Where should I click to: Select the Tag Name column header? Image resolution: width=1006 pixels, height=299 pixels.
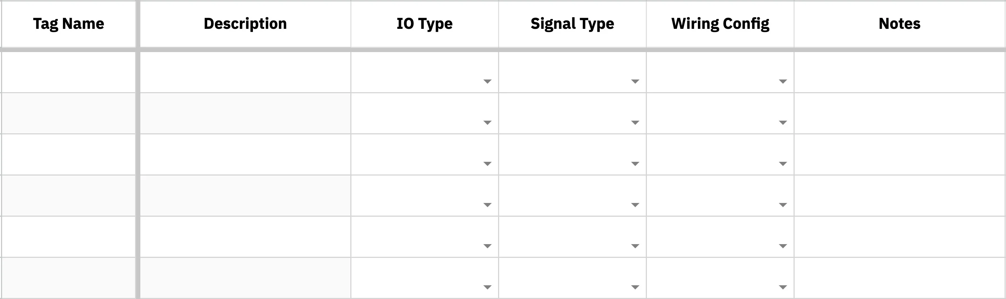[68, 24]
